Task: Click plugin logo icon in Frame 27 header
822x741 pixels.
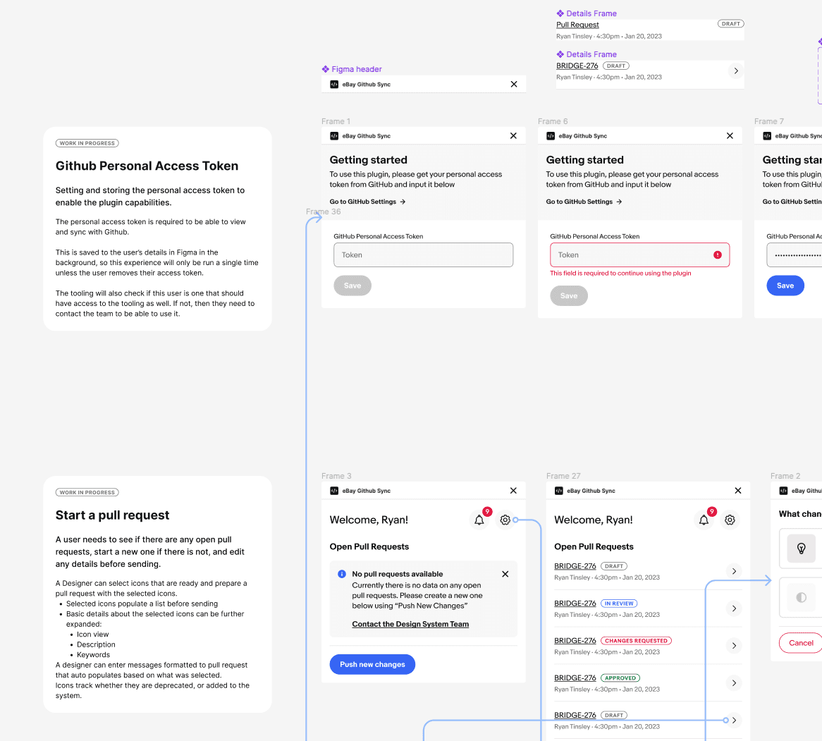Action: pyautogui.click(x=559, y=491)
